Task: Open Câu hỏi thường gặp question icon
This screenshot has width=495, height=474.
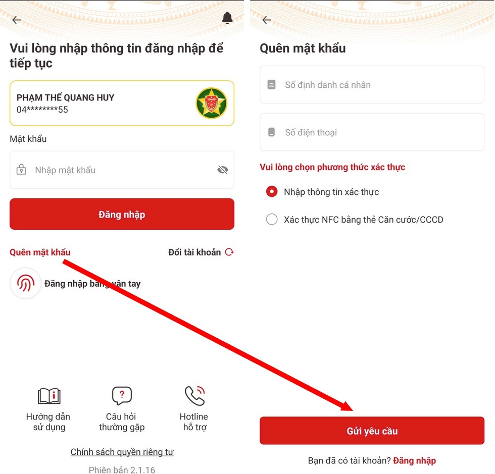Action: click(x=122, y=395)
